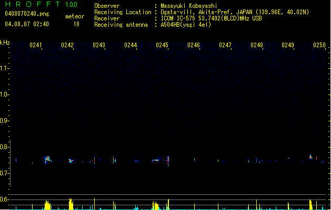
Task: Click the 1.1 kHz frequency label
Action: click(4, 68)
